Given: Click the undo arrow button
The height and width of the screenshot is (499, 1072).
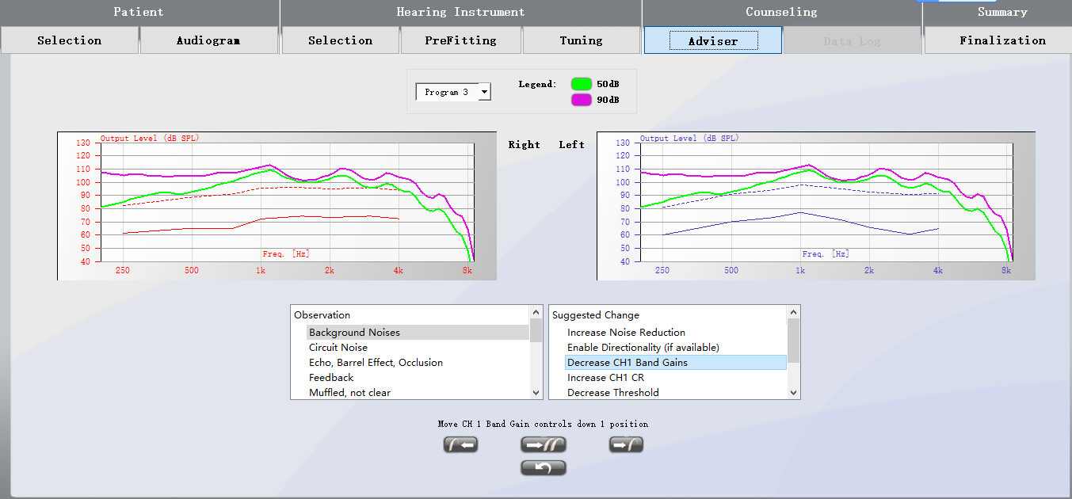Looking at the screenshot, I should 543,468.
